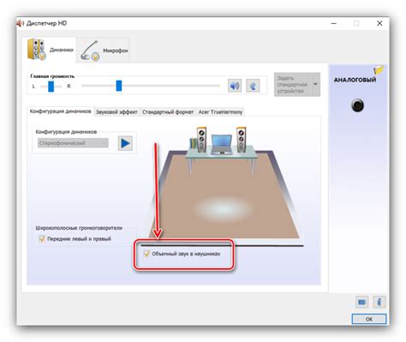
Task: Expand the default device dropdown arrow
Action: pos(315,84)
